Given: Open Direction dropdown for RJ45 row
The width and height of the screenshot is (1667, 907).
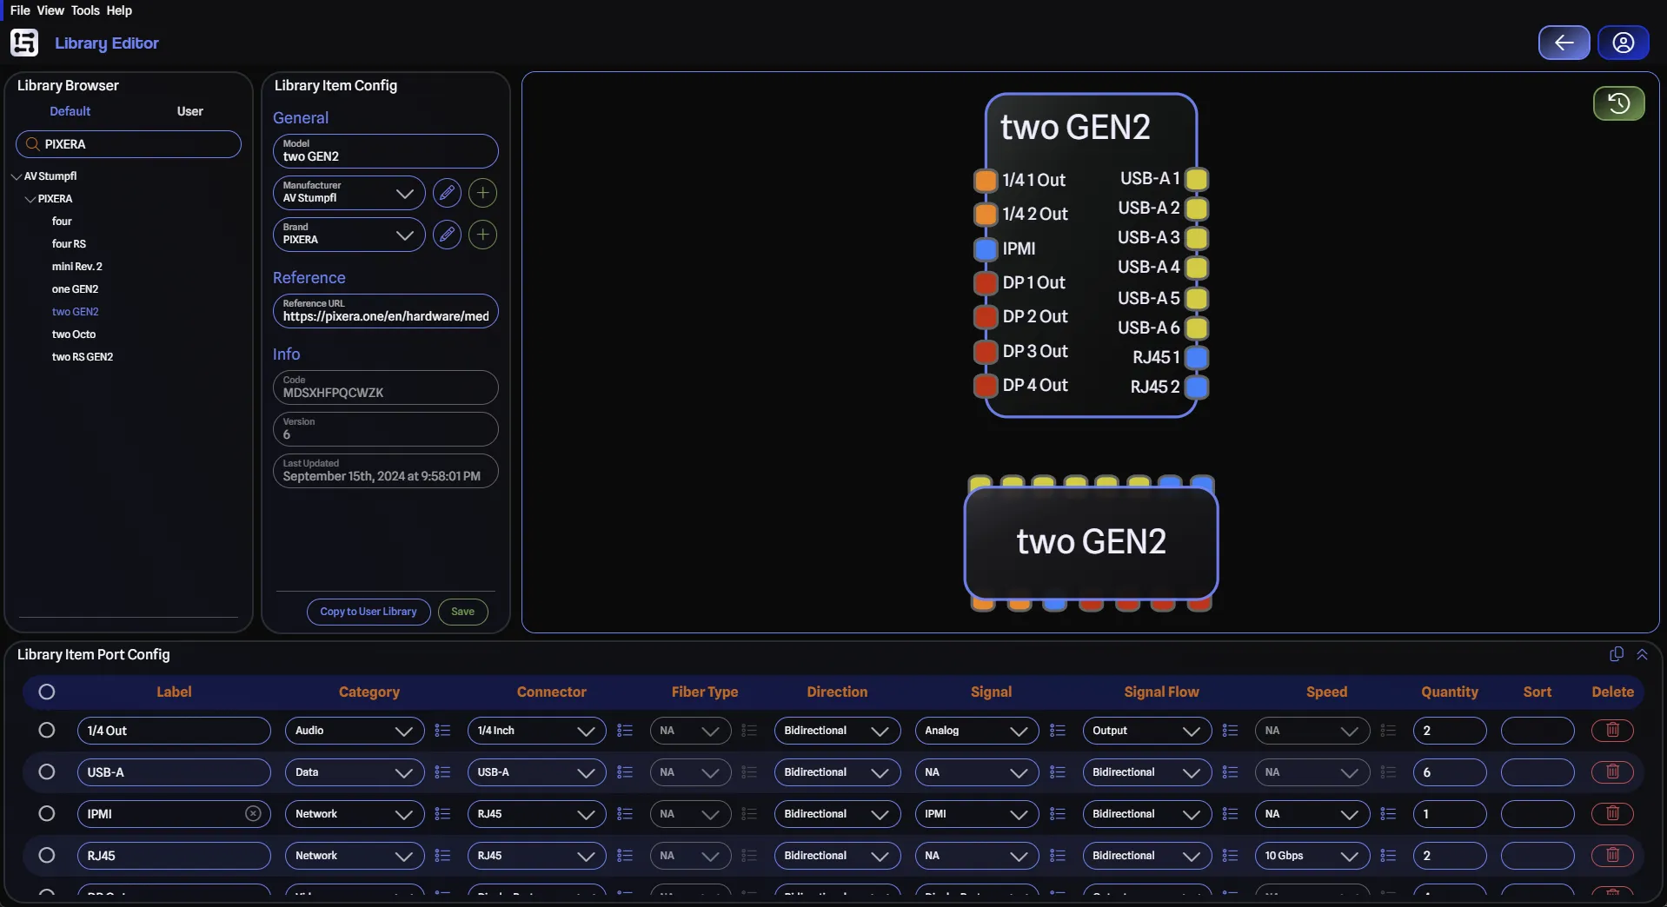Looking at the screenshot, I should (837, 856).
